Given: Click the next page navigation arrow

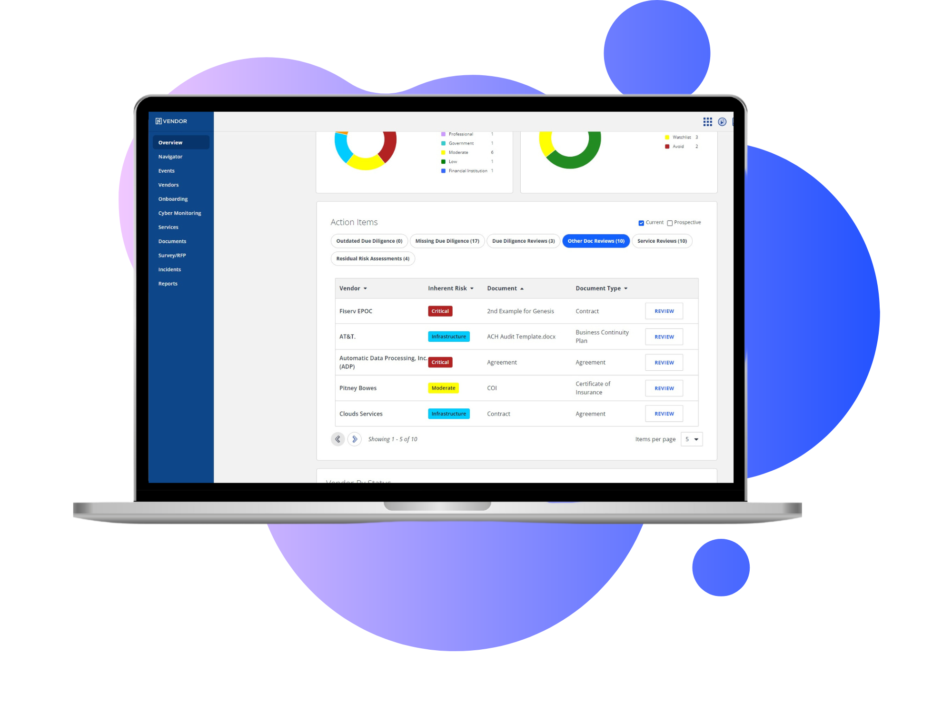Looking at the screenshot, I should coord(355,438).
